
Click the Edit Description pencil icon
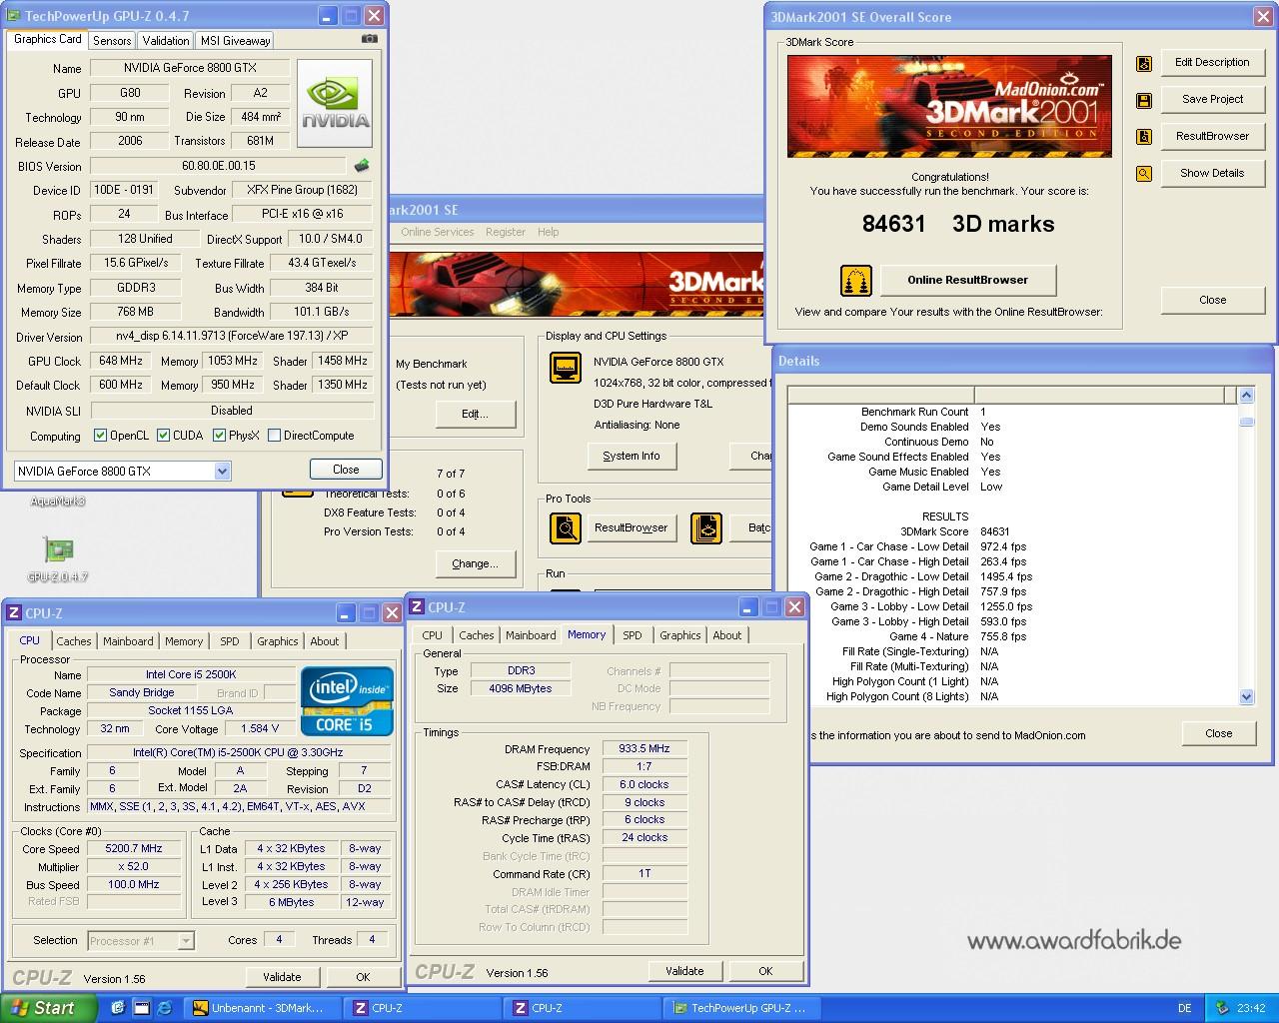(1144, 63)
